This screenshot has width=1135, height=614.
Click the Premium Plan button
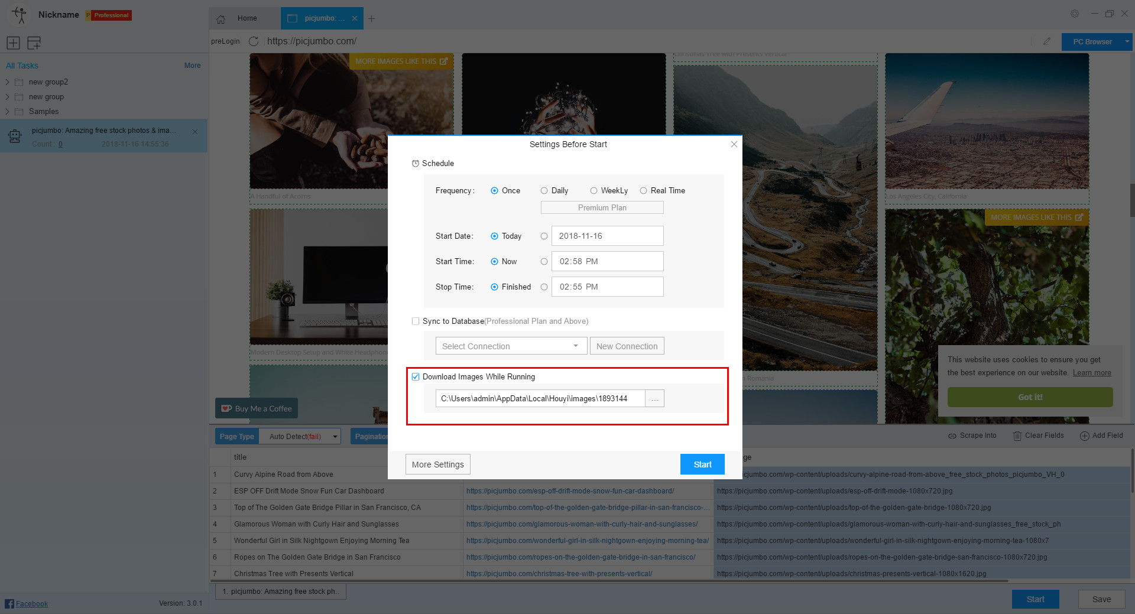pos(602,207)
